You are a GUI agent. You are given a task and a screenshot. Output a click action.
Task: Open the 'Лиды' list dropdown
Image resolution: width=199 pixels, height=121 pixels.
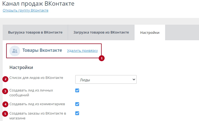pos(106,79)
